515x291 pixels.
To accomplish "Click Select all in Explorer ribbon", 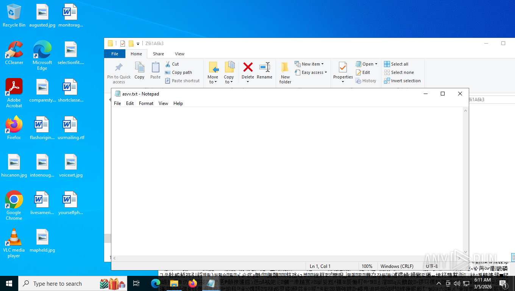I will click(396, 64).
